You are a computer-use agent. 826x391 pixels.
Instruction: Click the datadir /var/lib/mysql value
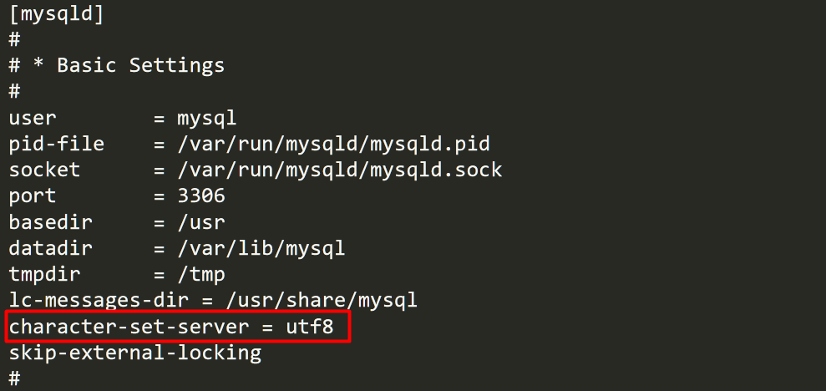coord(261,248)
